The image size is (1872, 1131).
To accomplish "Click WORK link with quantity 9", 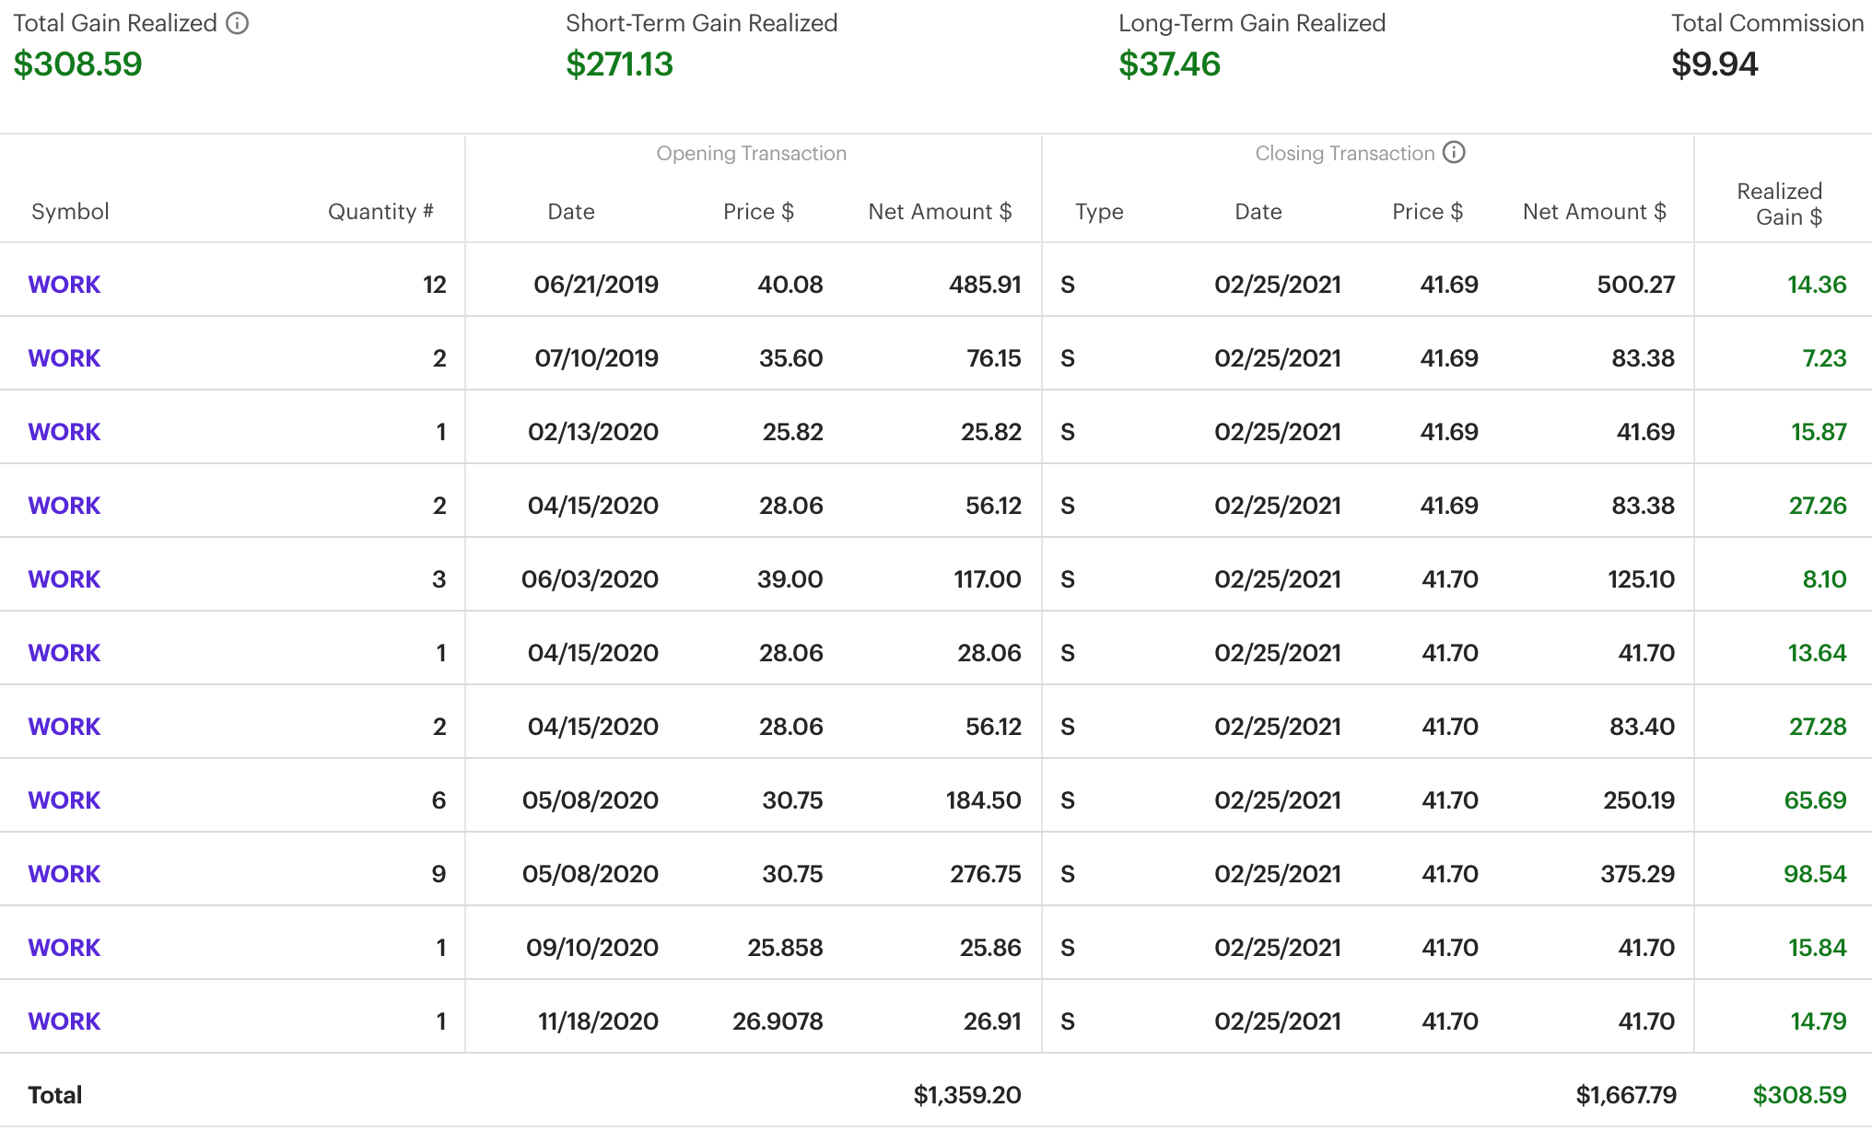I will coord(64,874).
